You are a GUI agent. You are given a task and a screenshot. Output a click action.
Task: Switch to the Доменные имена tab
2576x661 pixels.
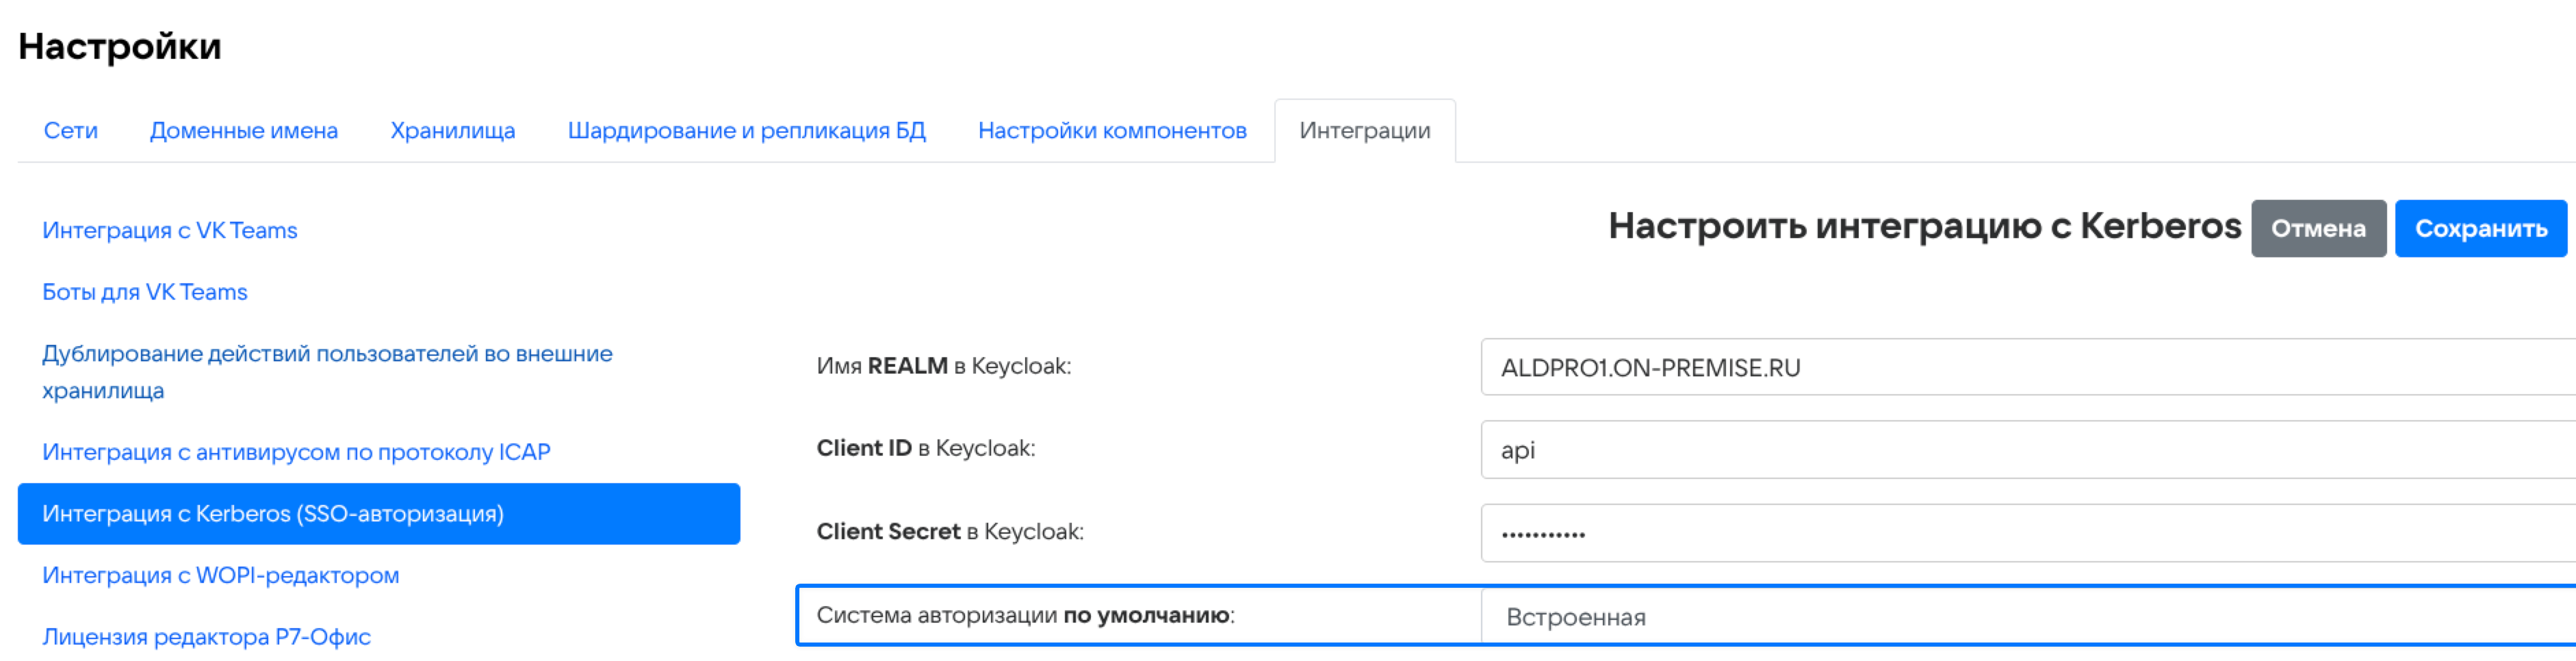(x=243, y=131)
